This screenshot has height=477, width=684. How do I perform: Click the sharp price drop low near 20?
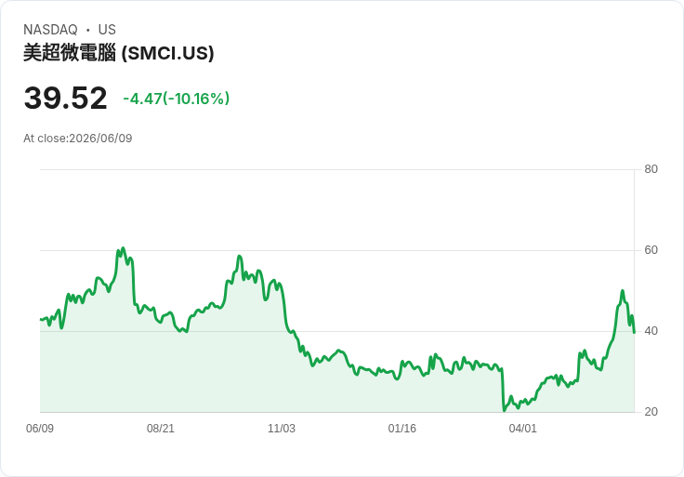[x=505, y=410]
